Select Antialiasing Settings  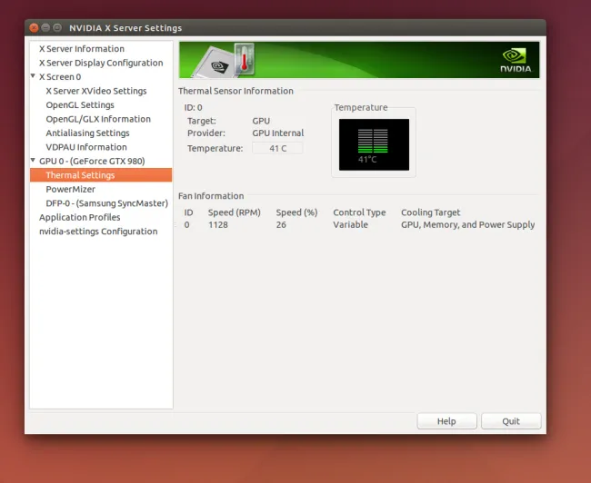(87, 133)
